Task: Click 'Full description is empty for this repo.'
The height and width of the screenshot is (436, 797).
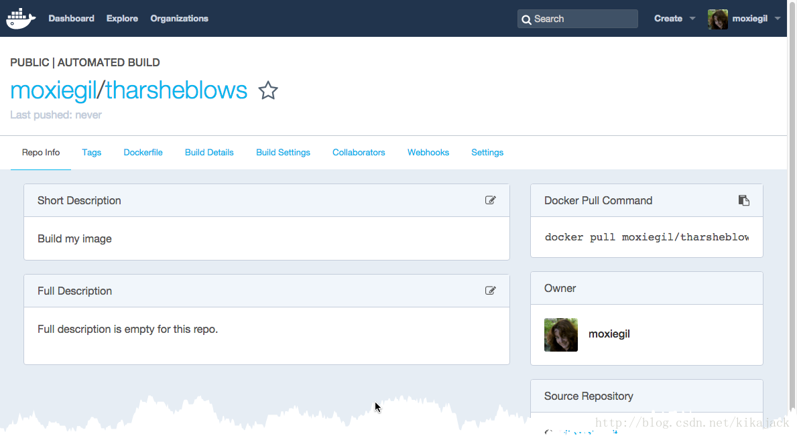Action: 127,329
